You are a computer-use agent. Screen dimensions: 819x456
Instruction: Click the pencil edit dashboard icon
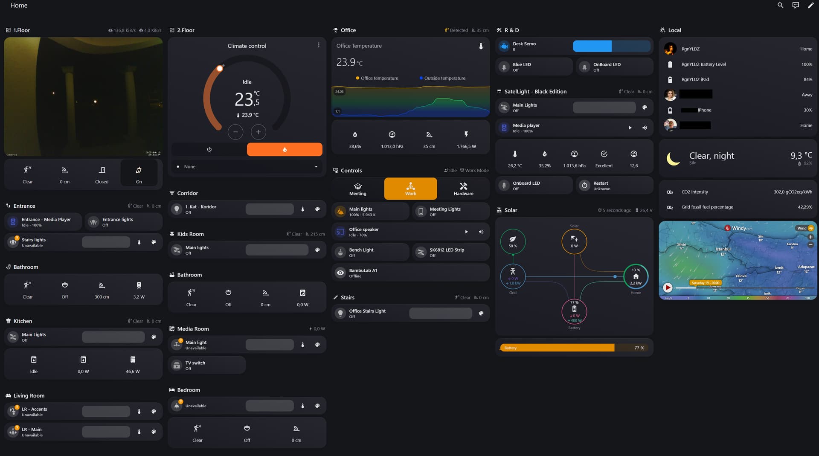pos(811,5)
